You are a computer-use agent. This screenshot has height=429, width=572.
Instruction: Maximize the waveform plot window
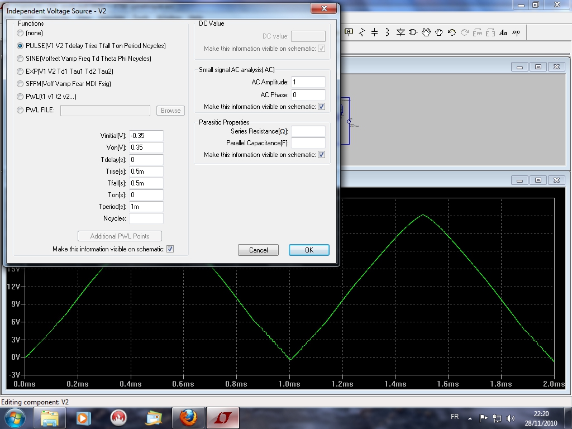click(538, 180)
